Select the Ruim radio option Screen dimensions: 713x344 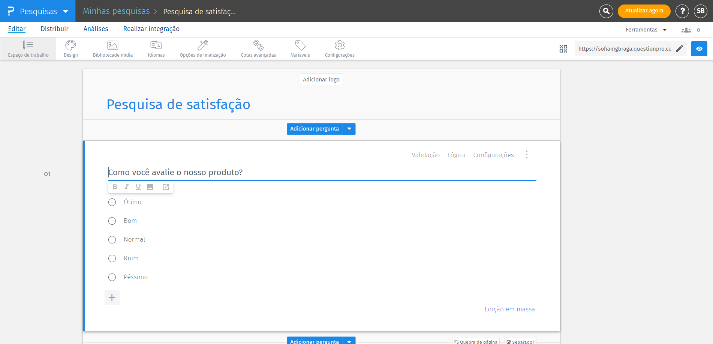(x=112, y=258)
